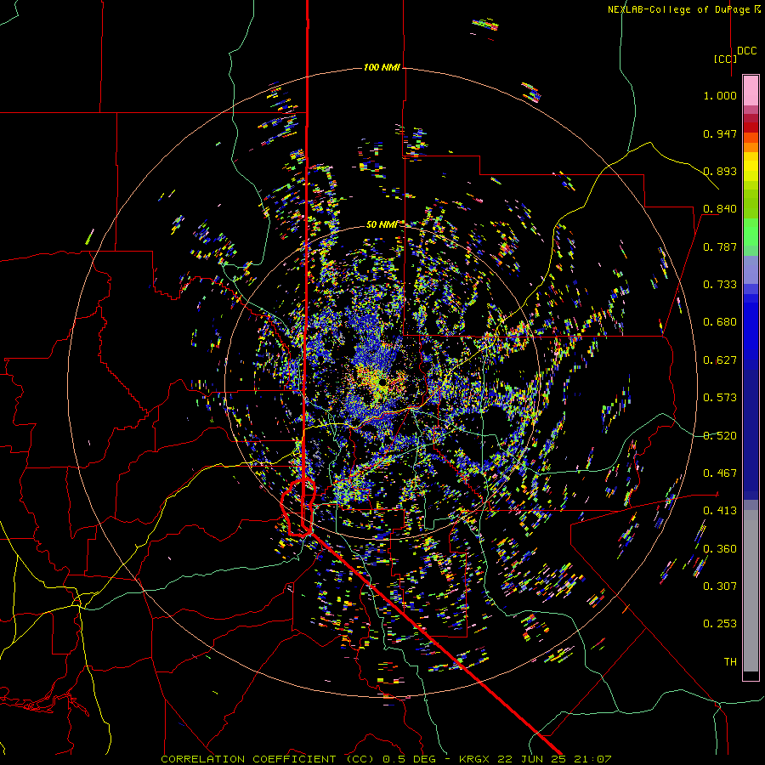Click the 0.467 legend value
This screenshot has height=765, width=765.
(x=720, y=473)
